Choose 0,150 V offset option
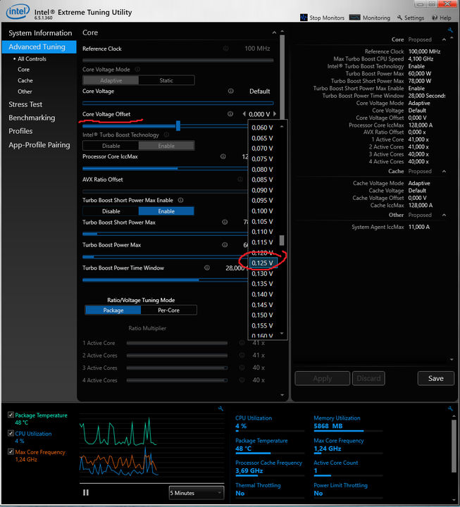Image resolution: width=460 pixels, height=507 pixels. point(263,315)
